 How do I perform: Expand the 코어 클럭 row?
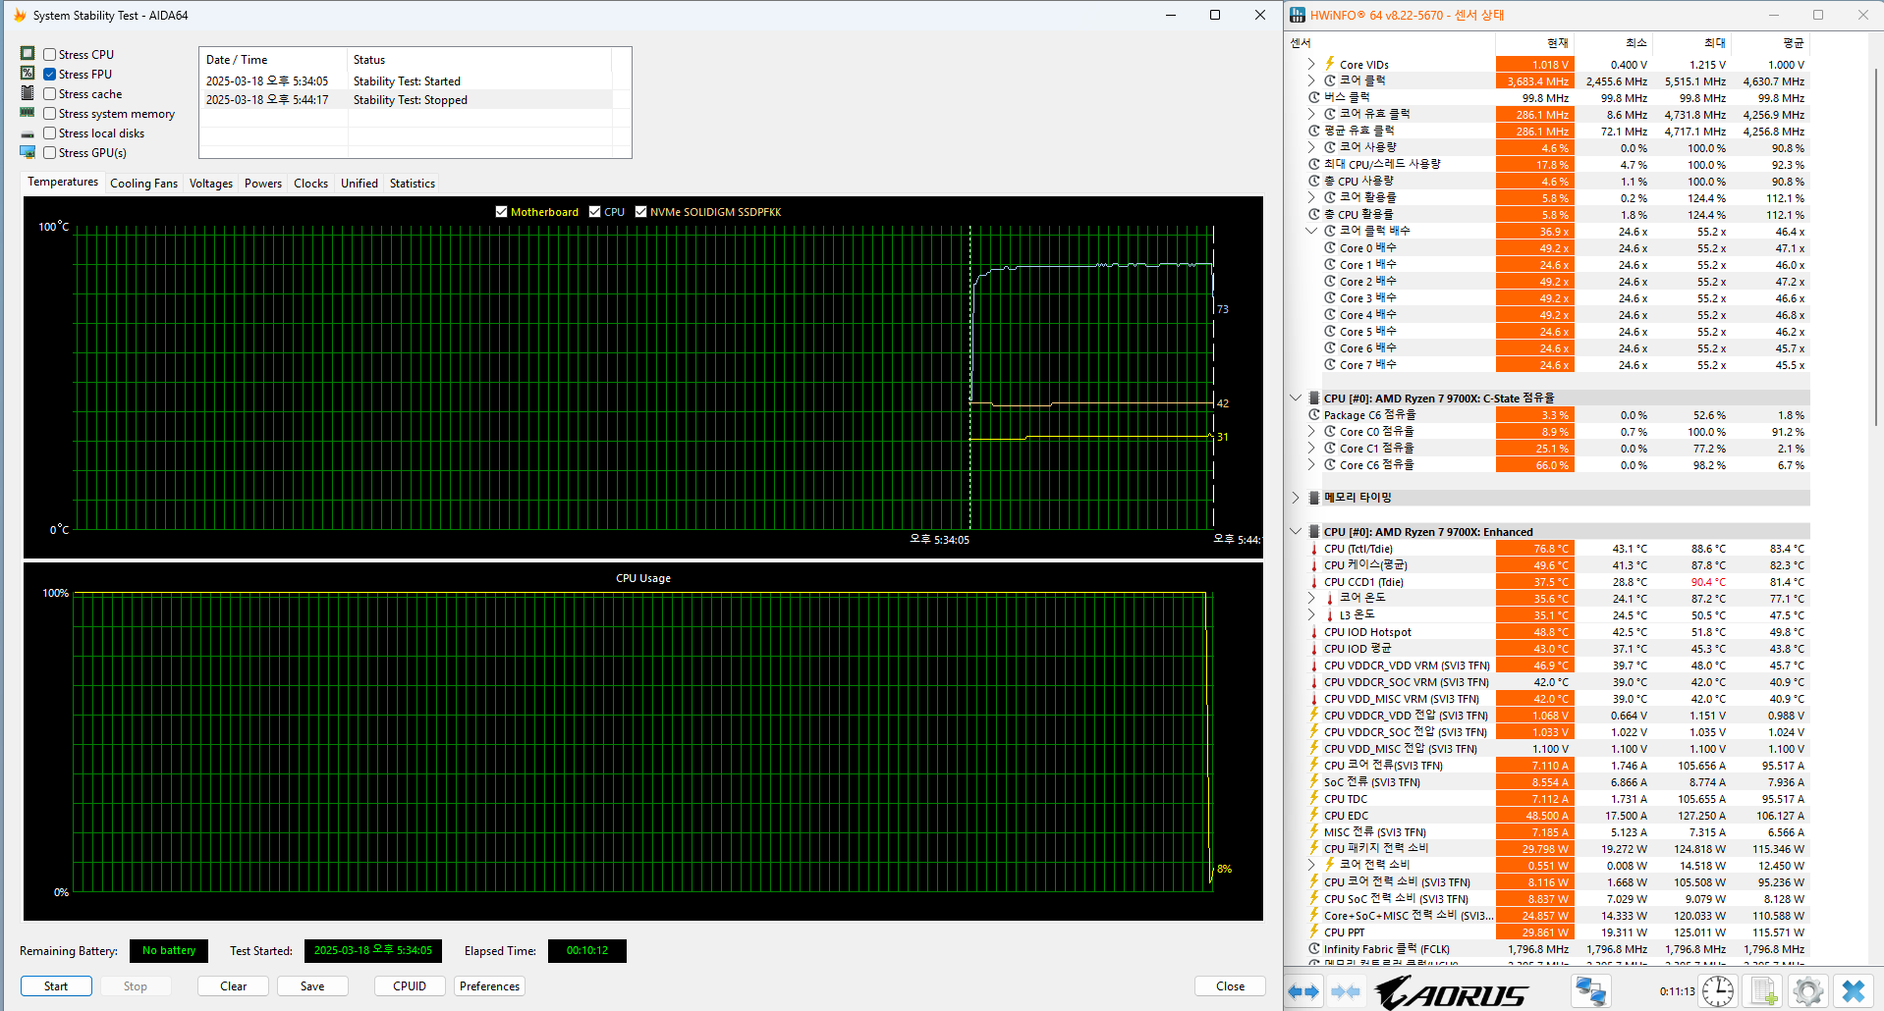[x=1311, y=80]
